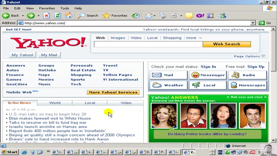Image resolution: width=277 pixels, height=156 pixels.
Task: Switch to the World news tab
Action: click(x=55, y=103)
